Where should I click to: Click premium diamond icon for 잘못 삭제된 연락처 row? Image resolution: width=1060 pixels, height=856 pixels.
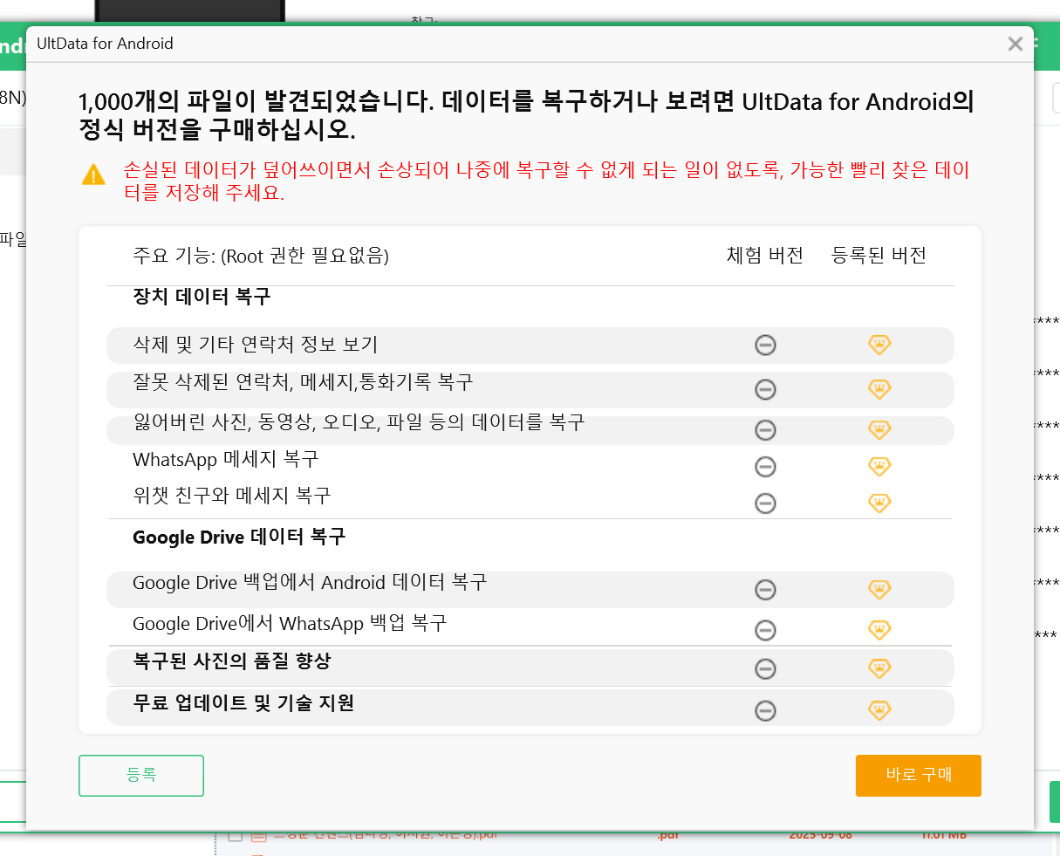point(879,388)
